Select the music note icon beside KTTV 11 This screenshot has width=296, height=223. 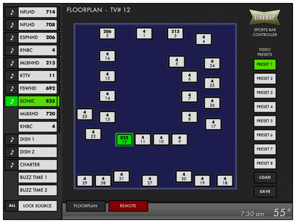(12, 76)
